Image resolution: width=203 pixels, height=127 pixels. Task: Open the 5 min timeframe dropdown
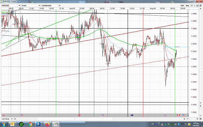40,6
